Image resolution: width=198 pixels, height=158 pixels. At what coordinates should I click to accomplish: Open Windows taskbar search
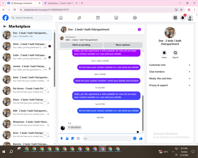click(11, 152)
